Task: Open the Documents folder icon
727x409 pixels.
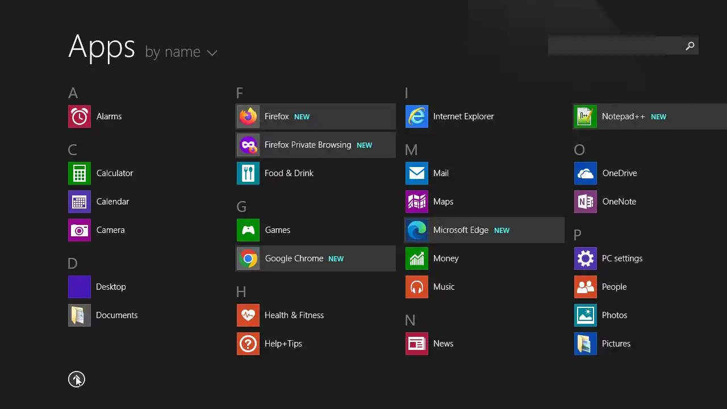Action: point(80,315)
